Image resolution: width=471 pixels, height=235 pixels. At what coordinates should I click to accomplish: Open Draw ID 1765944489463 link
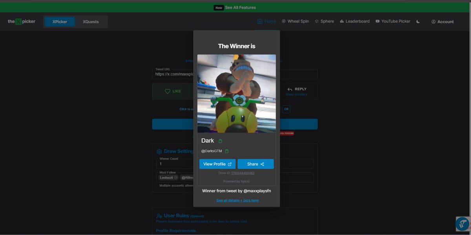pos(243,173)
